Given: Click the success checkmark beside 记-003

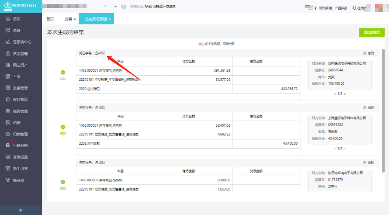Looking at the screenshot, I should click(63, 127).
